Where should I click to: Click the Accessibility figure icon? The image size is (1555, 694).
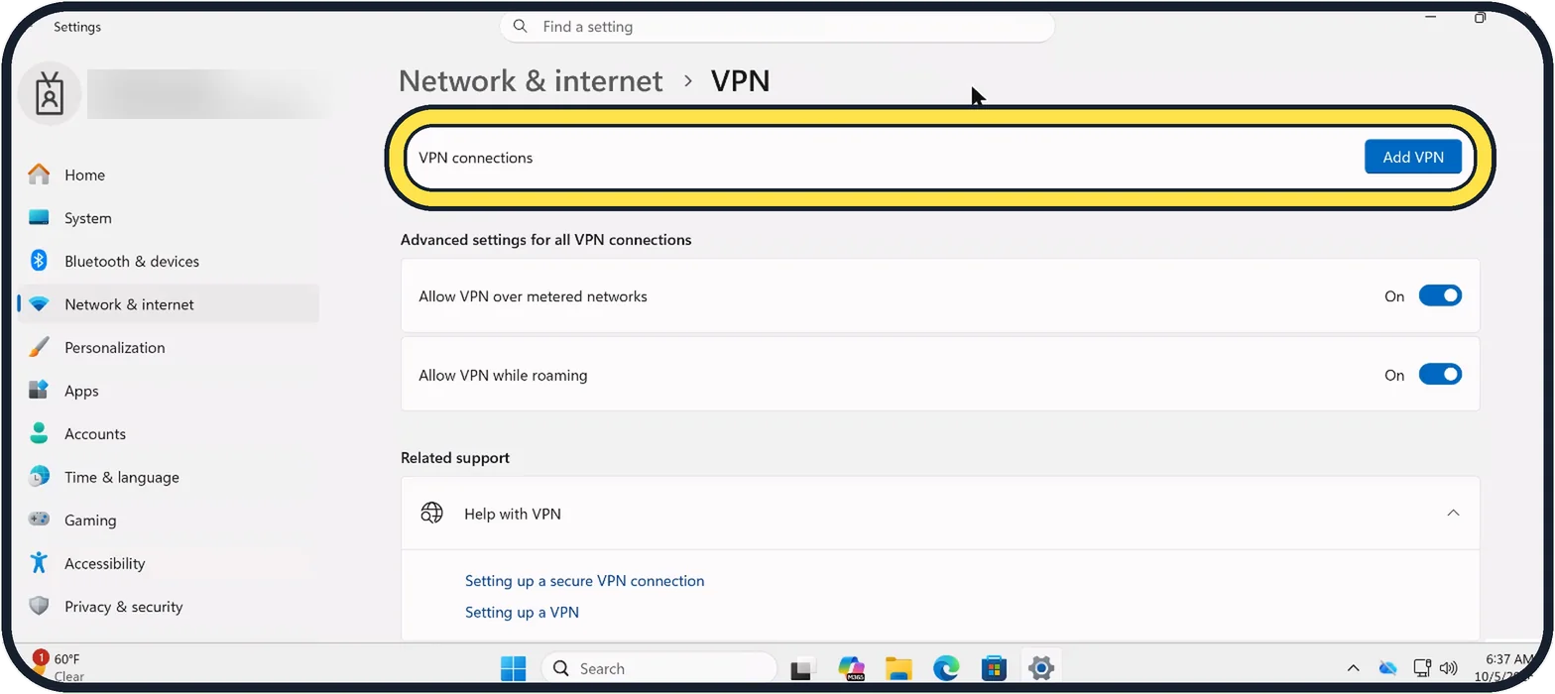coord(39,563)
